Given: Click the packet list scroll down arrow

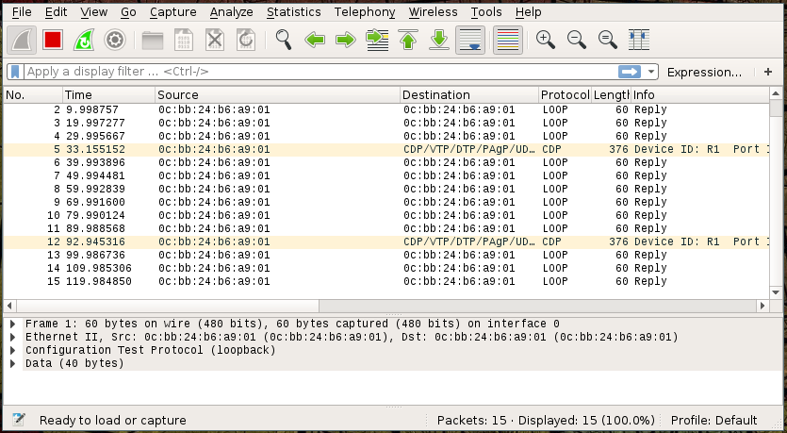Looking at the screenshot, I should [776, 292].
